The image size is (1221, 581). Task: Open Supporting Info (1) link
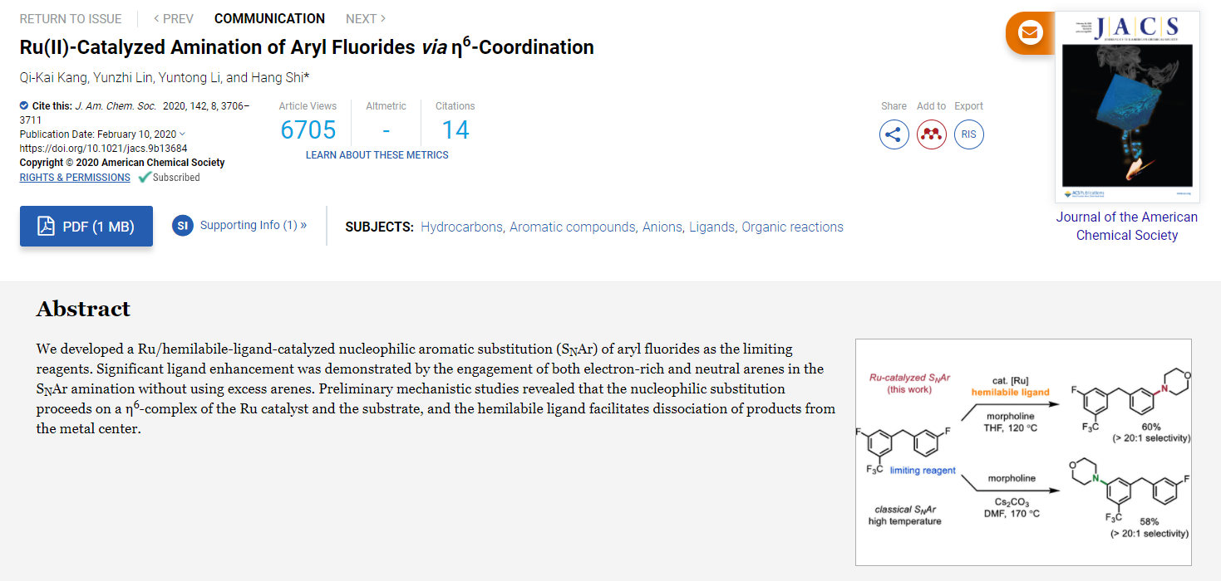pyautogui.click(x=254, y=225)
